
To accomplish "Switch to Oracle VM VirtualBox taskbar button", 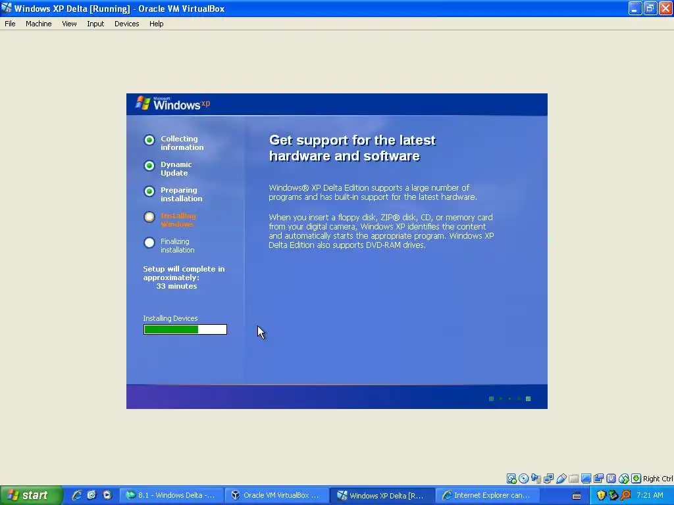I will (x=276, y=495).
